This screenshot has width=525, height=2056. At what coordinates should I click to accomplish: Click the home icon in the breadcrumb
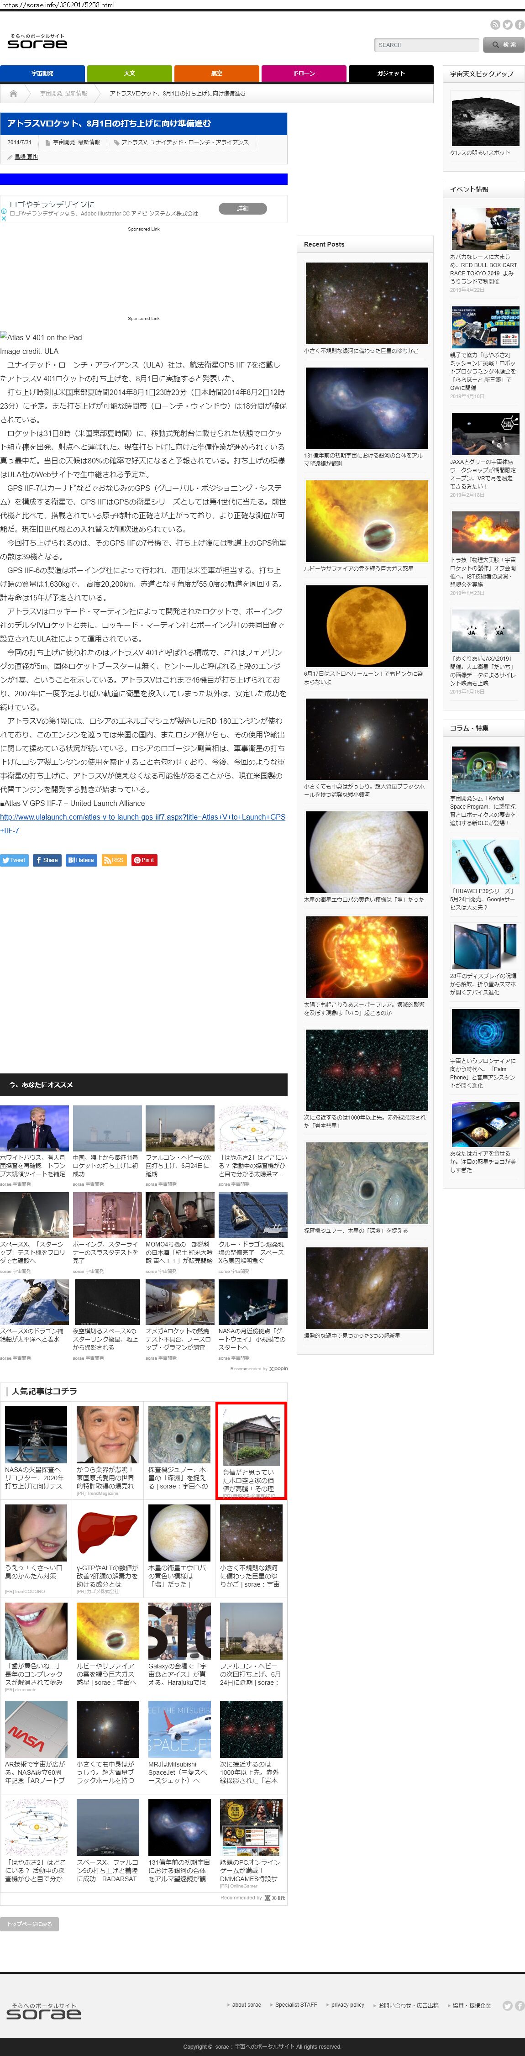point(14,94)
